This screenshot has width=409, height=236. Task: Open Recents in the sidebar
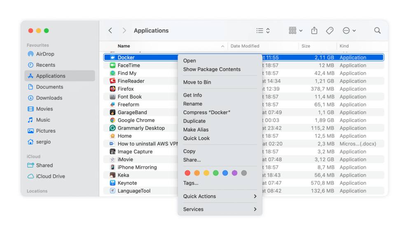click(x=59, y=65)
